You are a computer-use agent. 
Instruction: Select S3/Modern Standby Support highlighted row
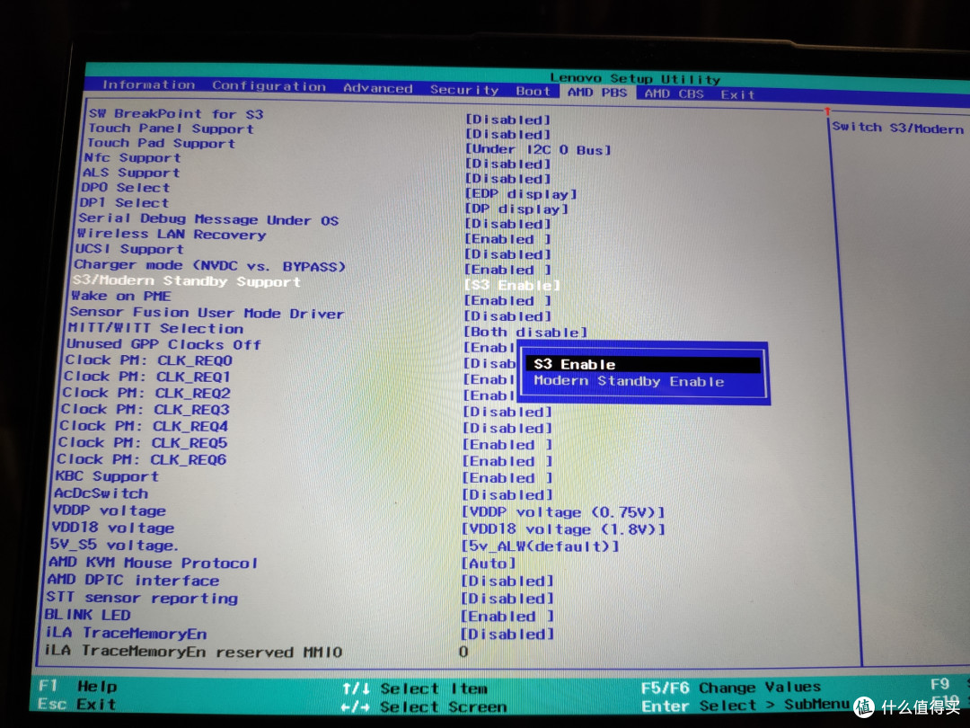186,281
